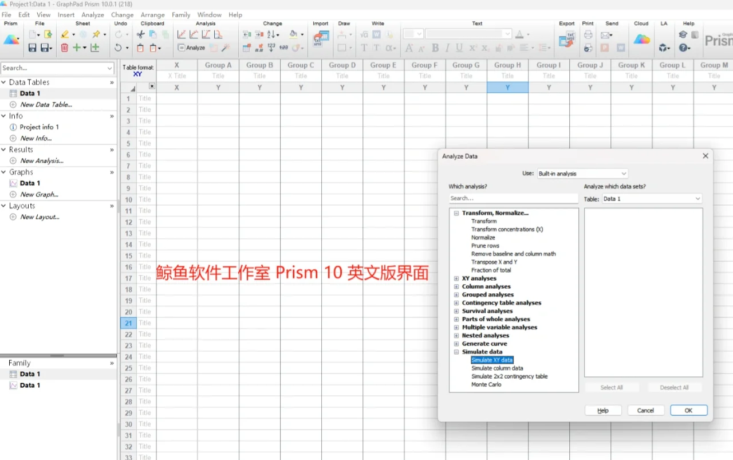Click the undo arrow icon
733x460 pixels.
[x=118, y=48]
